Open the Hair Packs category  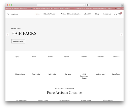coord(52,74)
